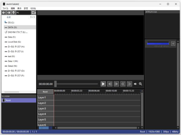
Task: Sort by the サイズ column header
Action: pyautogui.click(x=33, y=17)
